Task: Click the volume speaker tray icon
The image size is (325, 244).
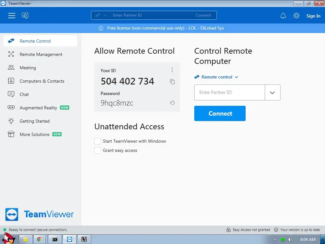Action: click(x=290, y=240)
